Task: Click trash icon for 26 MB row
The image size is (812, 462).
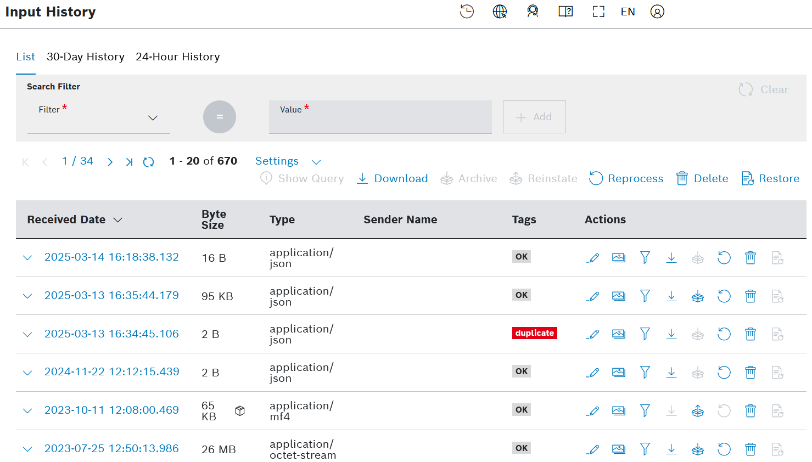Action: [751, 449]
